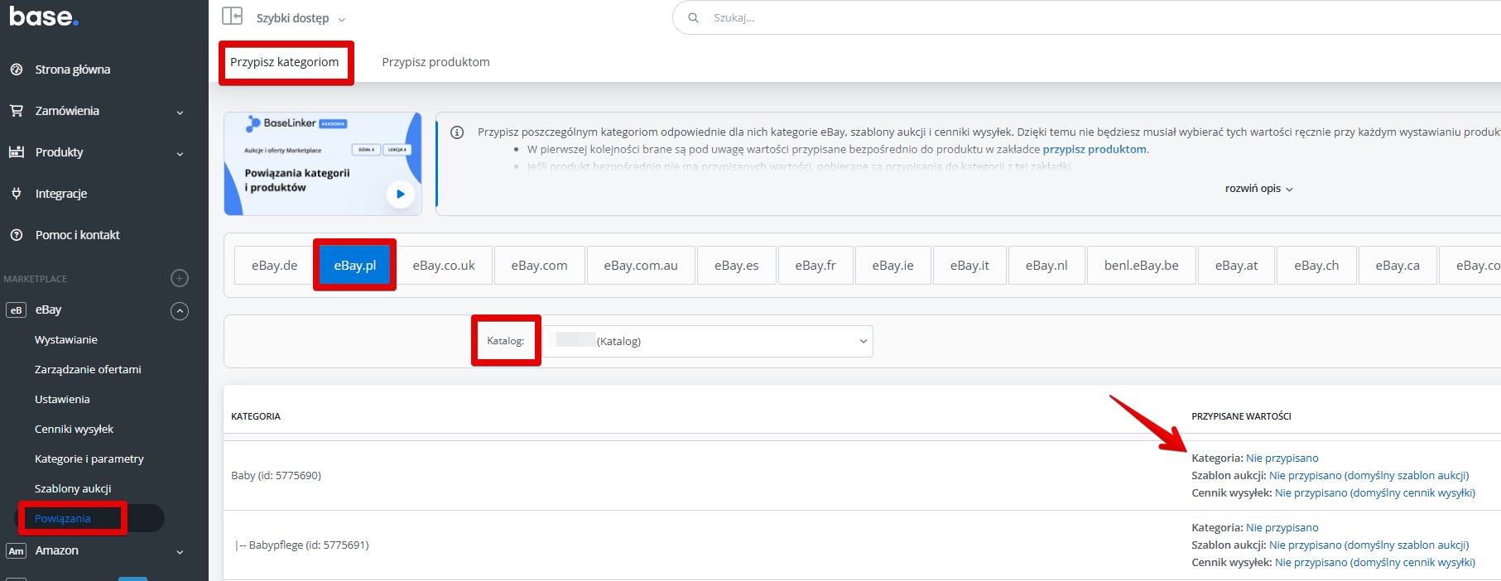Expand description with rozwiń opis
1501x581 pixels.
pos(1258,189)
